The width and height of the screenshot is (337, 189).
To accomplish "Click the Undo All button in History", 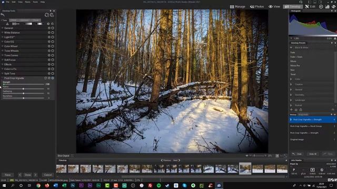I will 312,154.
